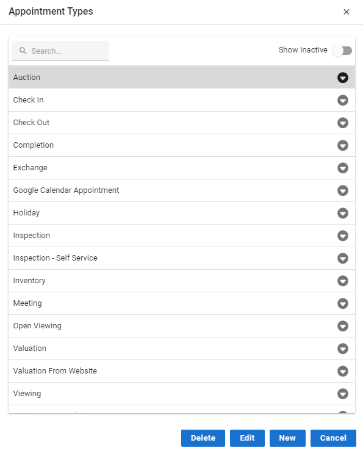Click the New button

pyautogui.click(x=287, y=438)
